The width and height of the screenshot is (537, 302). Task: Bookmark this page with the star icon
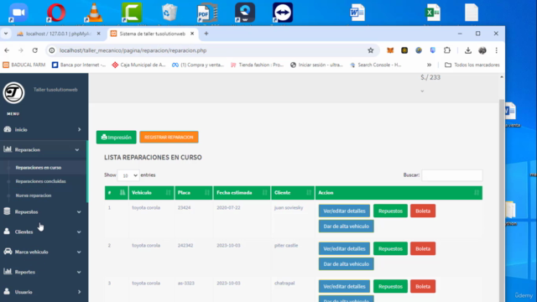click(371, 50)
